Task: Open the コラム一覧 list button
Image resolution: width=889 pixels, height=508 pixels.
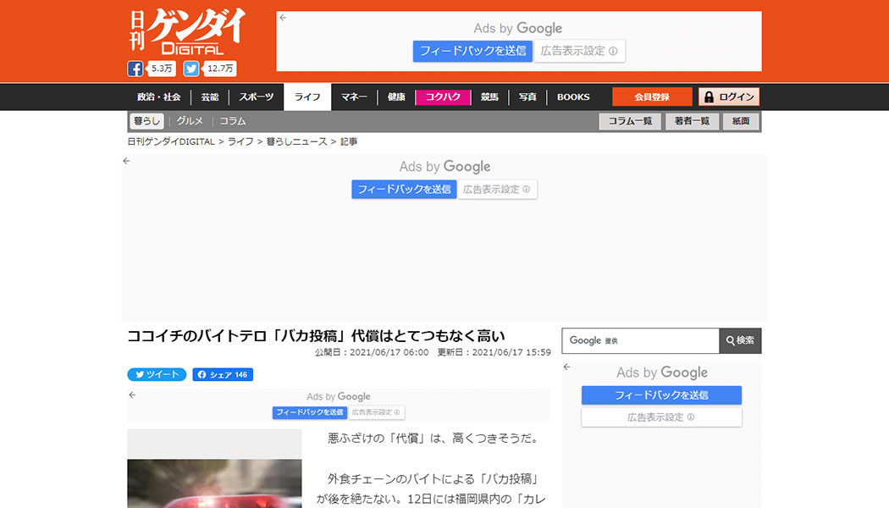Action: (x=630, y=121)
